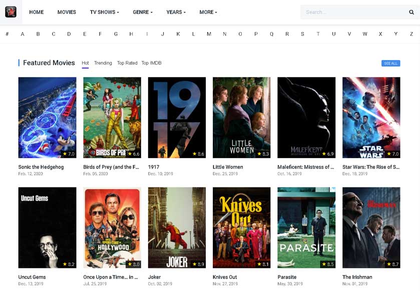
Task: Open the MORE dropdown menu
Action: pyautogui.click(x=208, y=12)
